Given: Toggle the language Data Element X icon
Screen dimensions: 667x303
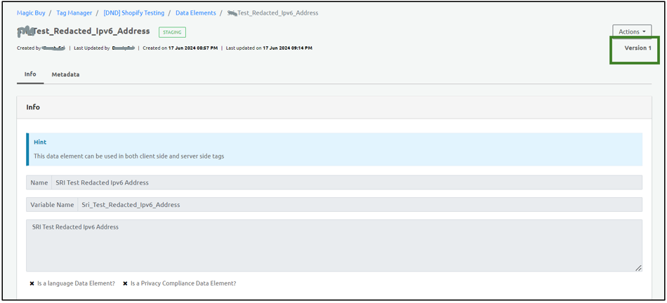Looking at the screenshot, I should 32,284.
